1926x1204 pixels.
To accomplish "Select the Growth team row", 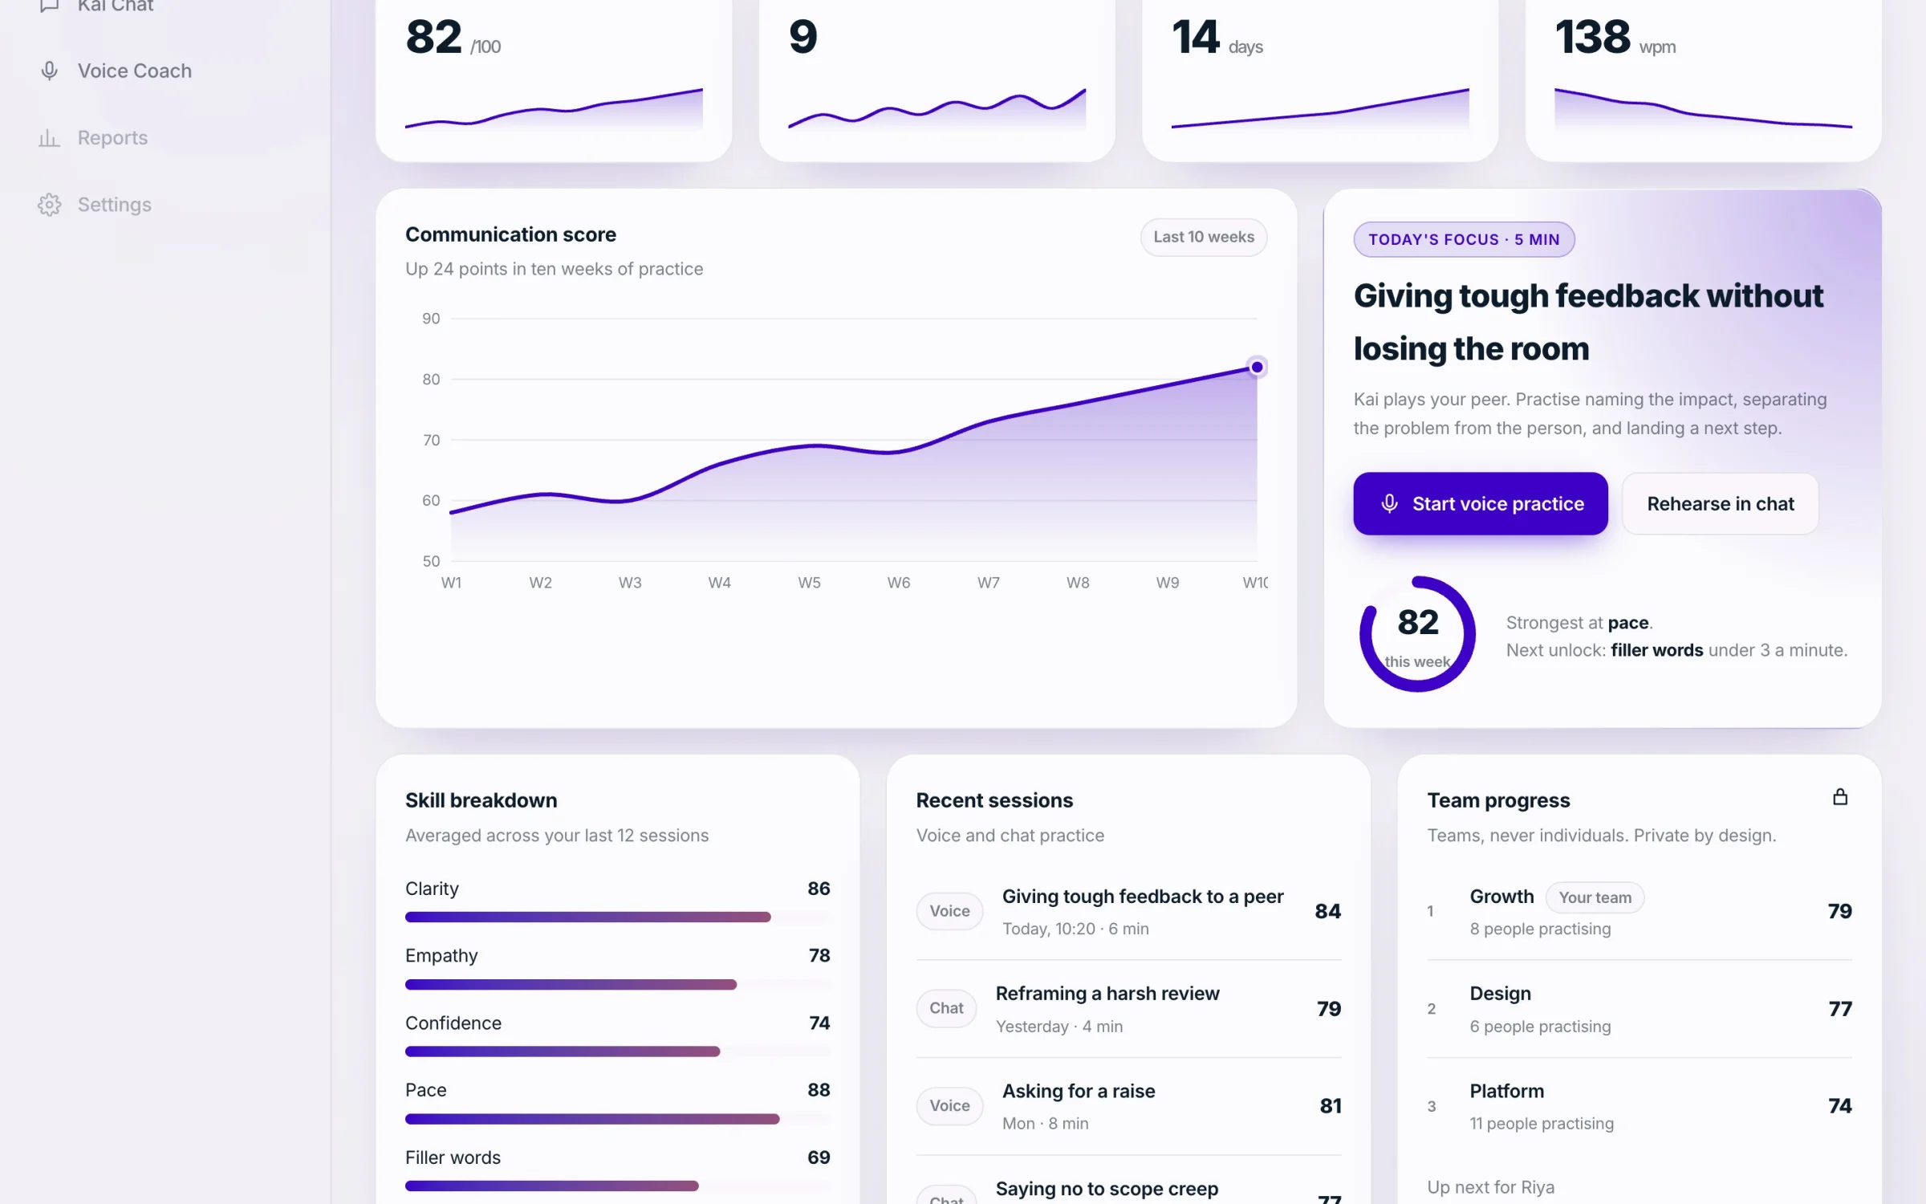I will tap(1640, 911).
